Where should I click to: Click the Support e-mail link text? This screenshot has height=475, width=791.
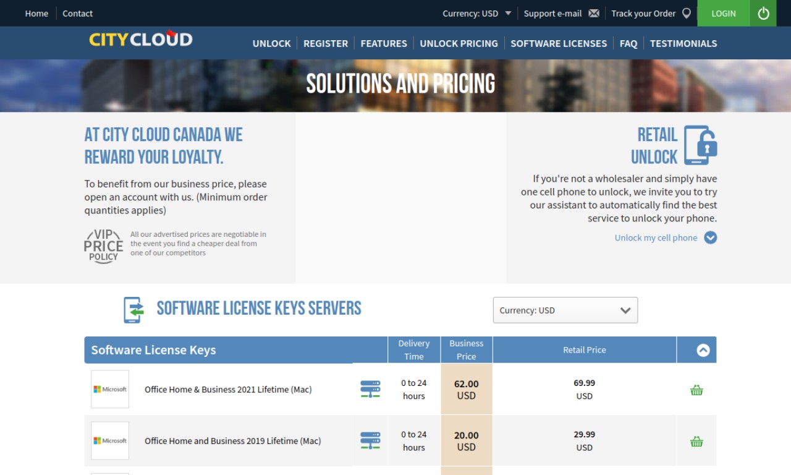(552, 13)
